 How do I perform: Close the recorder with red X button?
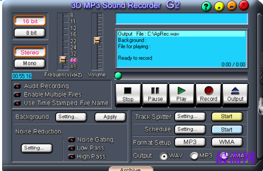[x=244, y=6]
